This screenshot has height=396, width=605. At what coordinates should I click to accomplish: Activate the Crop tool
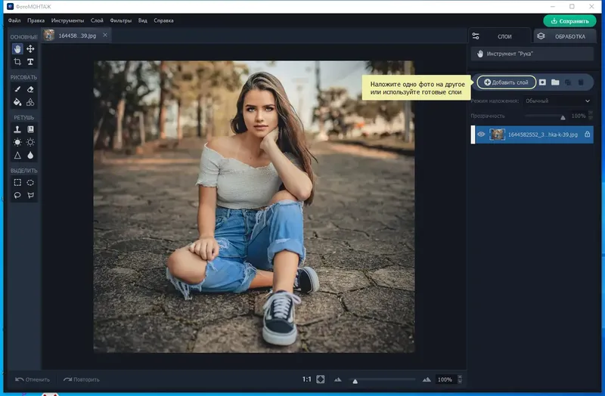[x=17, y=61]
